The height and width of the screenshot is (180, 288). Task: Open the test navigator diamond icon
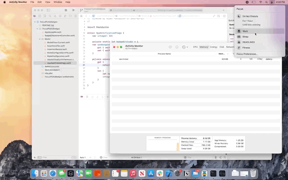click(x=60, y=16)
